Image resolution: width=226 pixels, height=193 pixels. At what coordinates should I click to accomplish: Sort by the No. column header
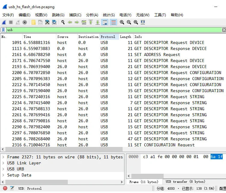click(11, 37)
